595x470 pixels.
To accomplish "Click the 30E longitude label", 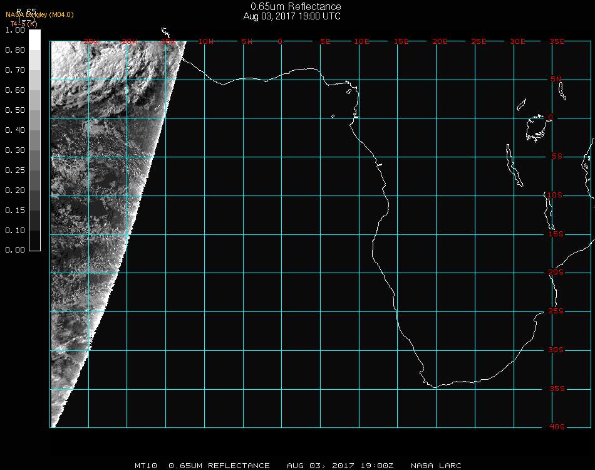I will (x=517, y=41).
